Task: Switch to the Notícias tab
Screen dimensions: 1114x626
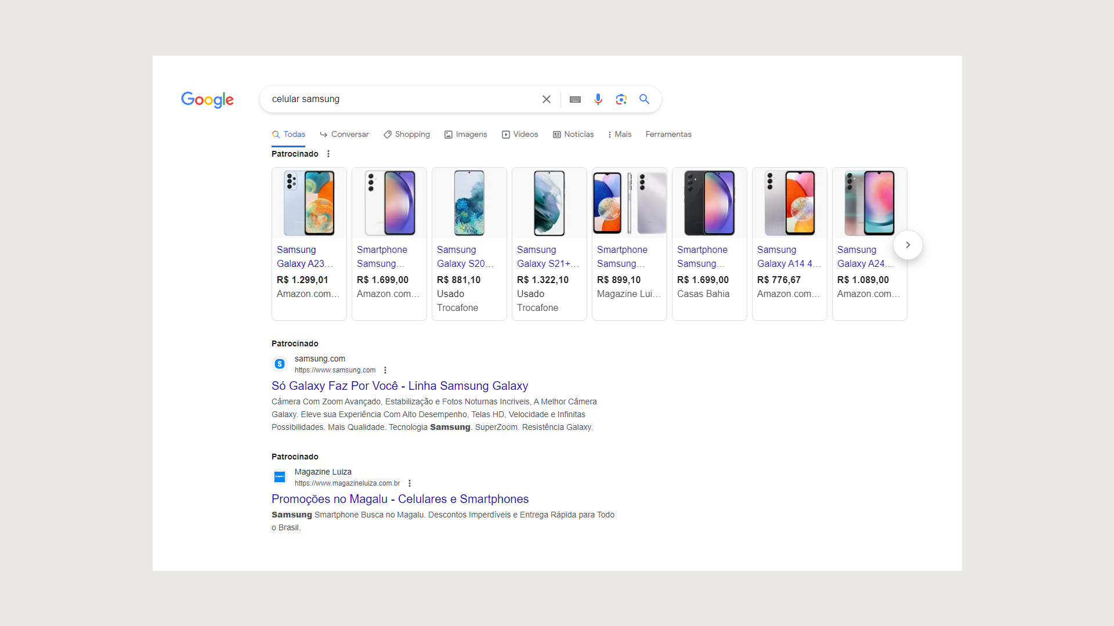Action: (x=573, y=135)
